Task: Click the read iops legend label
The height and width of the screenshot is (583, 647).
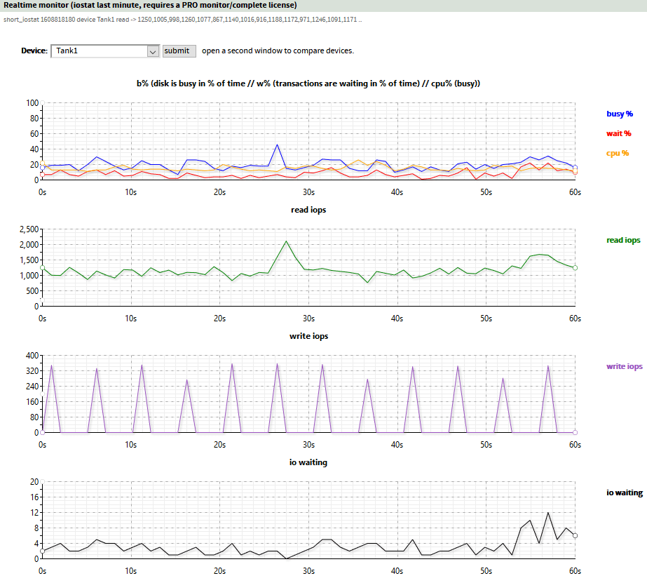Action: [x=623, y=240]
